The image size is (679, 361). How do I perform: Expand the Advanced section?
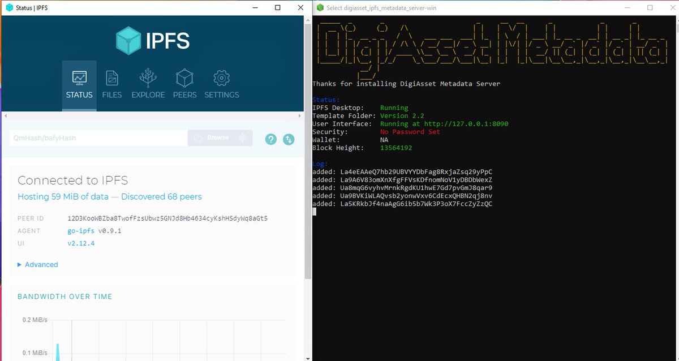(x=37, y=264)
